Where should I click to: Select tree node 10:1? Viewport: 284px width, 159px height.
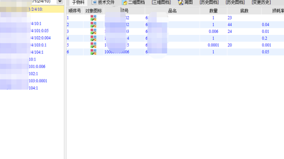[32, 59]
